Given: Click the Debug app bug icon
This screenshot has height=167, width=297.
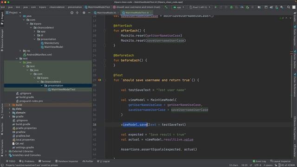Looking at the screenshot, I should (x=231, y=7).
